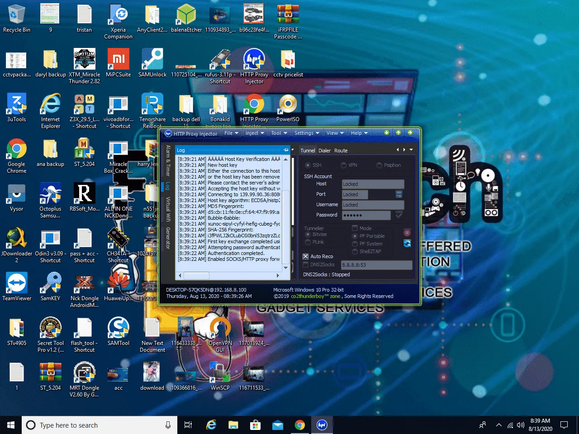
Task: Click the DNS2Socks 8.8.8.8:53 address field
Action: (x=377, y=265)
